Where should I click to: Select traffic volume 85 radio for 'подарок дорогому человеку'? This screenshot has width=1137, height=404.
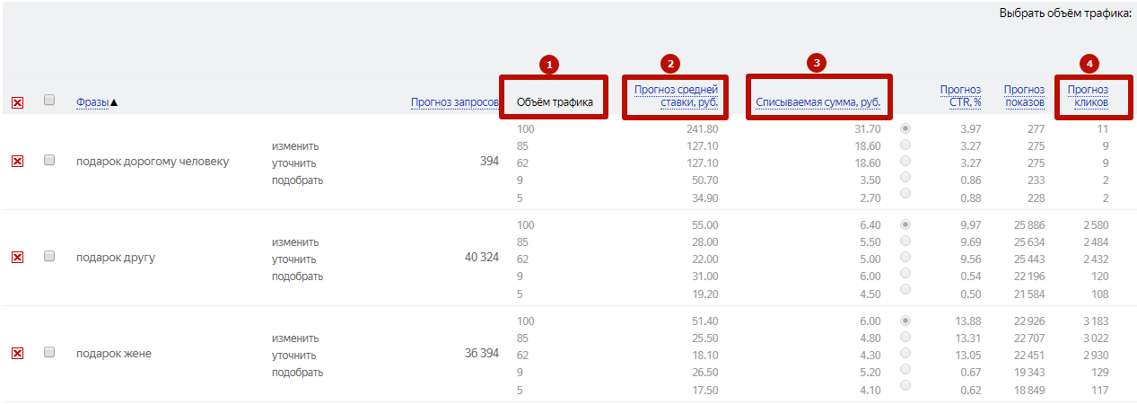[905, 144]
